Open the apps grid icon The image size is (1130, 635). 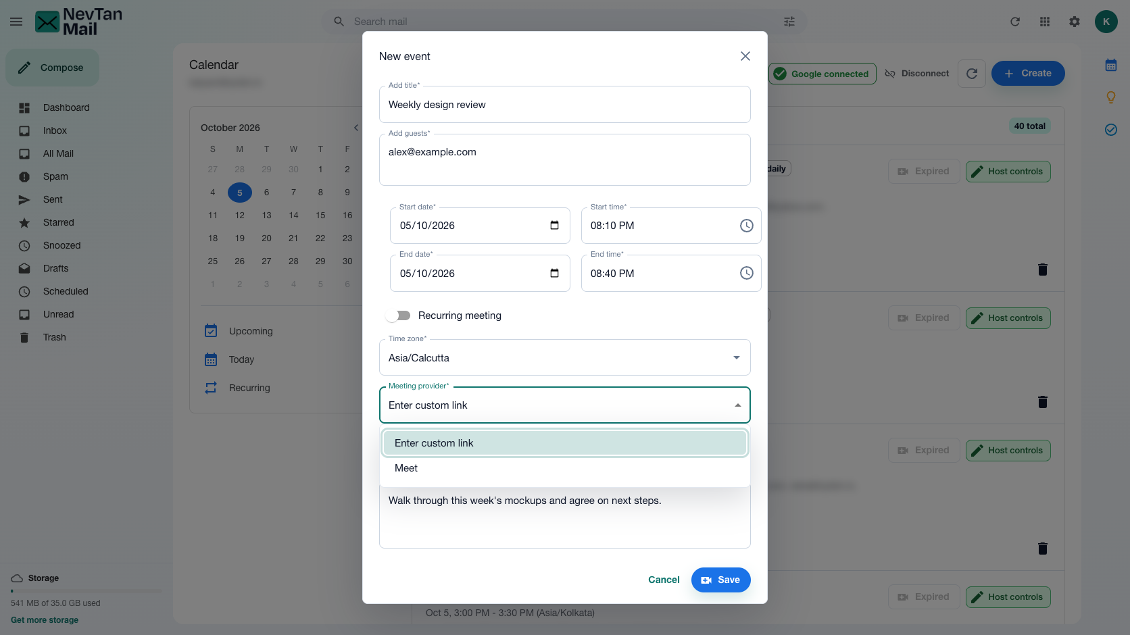[x=1045, y=22]
